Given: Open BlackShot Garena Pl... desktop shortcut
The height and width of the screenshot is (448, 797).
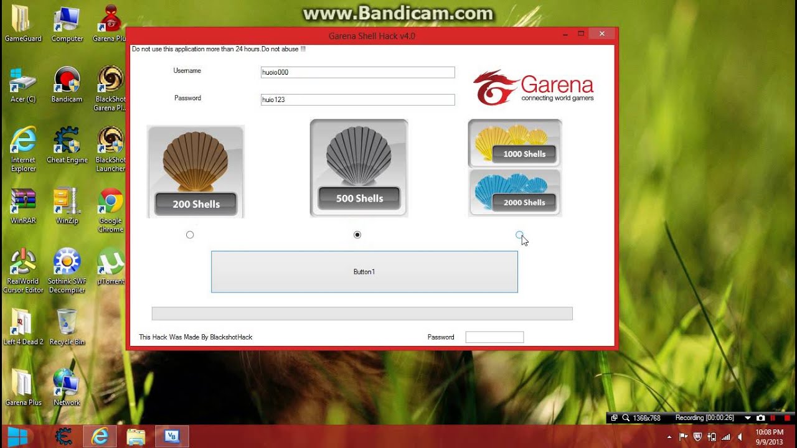Looking at the screenshot, I should tap(110, 89).
